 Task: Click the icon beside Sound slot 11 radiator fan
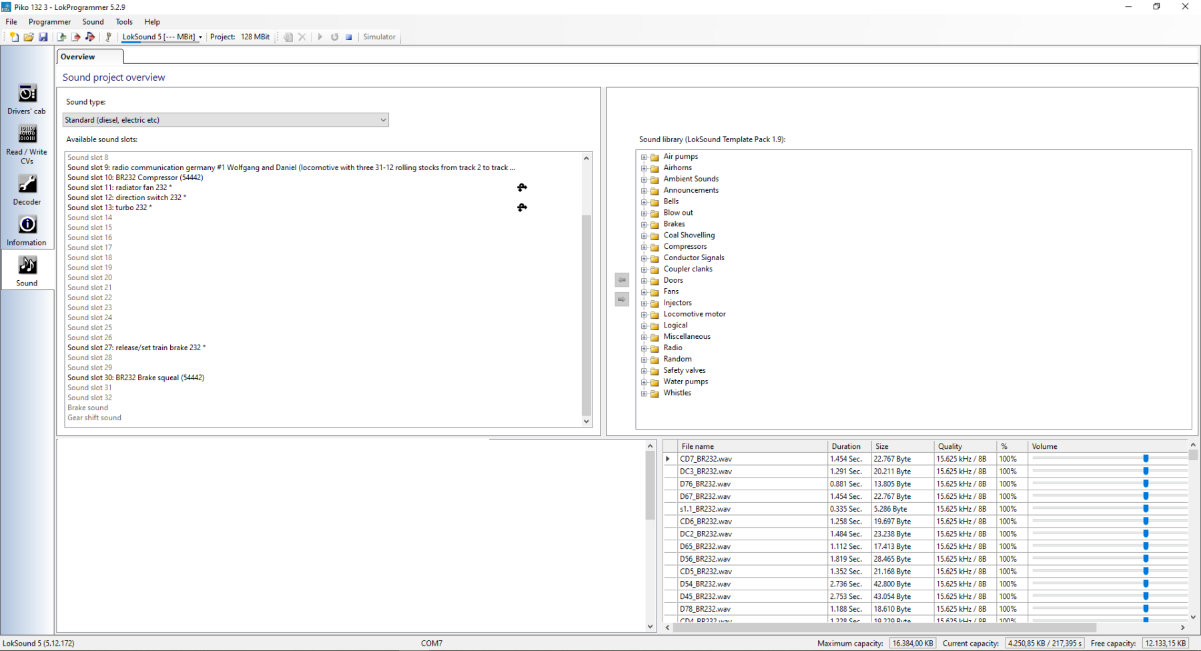pos(522,187)
